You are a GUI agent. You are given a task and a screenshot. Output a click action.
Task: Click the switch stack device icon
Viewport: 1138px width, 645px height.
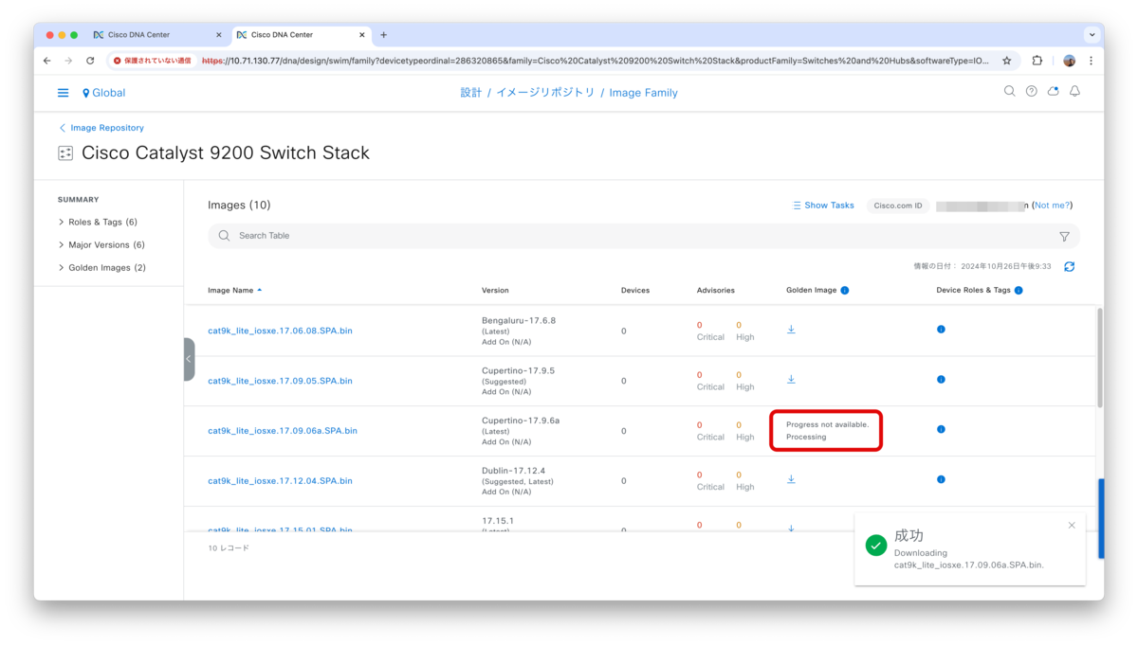pos(65,153)
